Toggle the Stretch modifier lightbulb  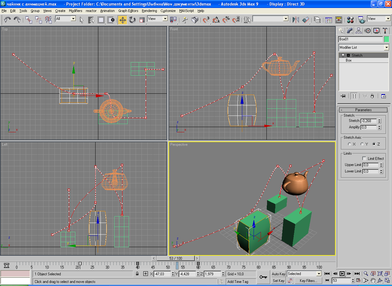343,55
